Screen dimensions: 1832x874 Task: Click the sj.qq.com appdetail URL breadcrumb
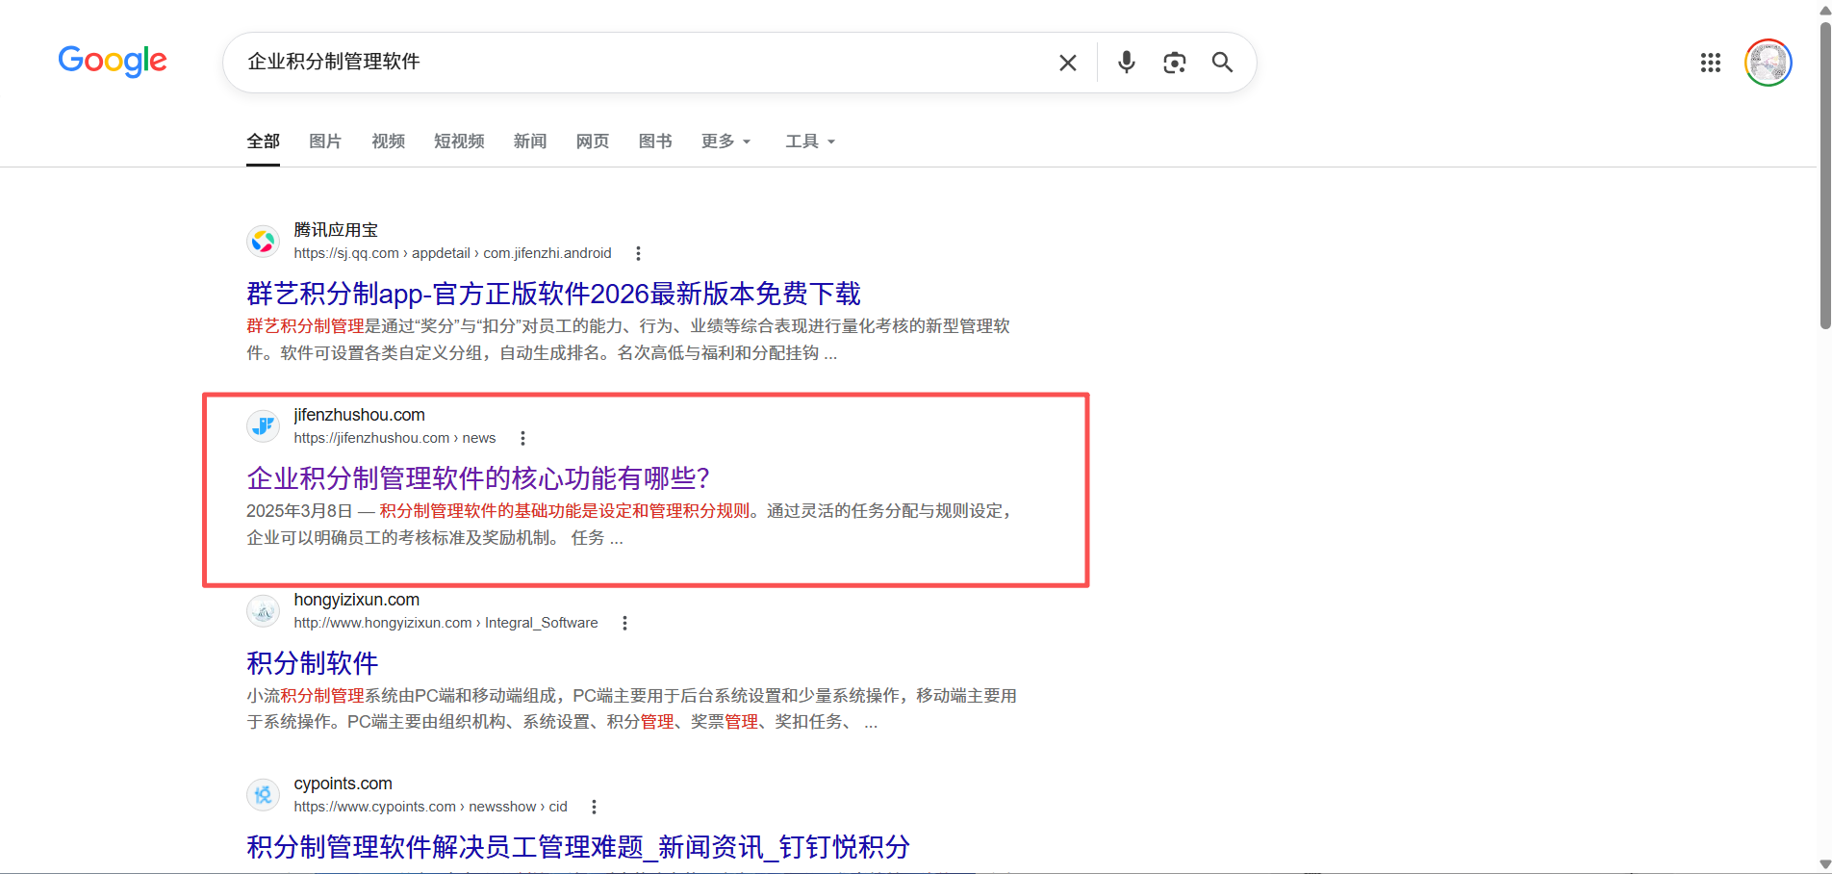click(x=452, y=253)
